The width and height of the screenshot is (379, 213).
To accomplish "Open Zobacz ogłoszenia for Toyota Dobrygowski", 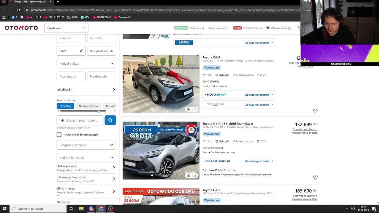I will [x=259, y=104].
